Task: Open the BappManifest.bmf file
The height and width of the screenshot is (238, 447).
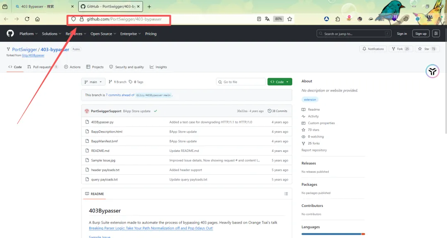Action: tap(104, 141)
